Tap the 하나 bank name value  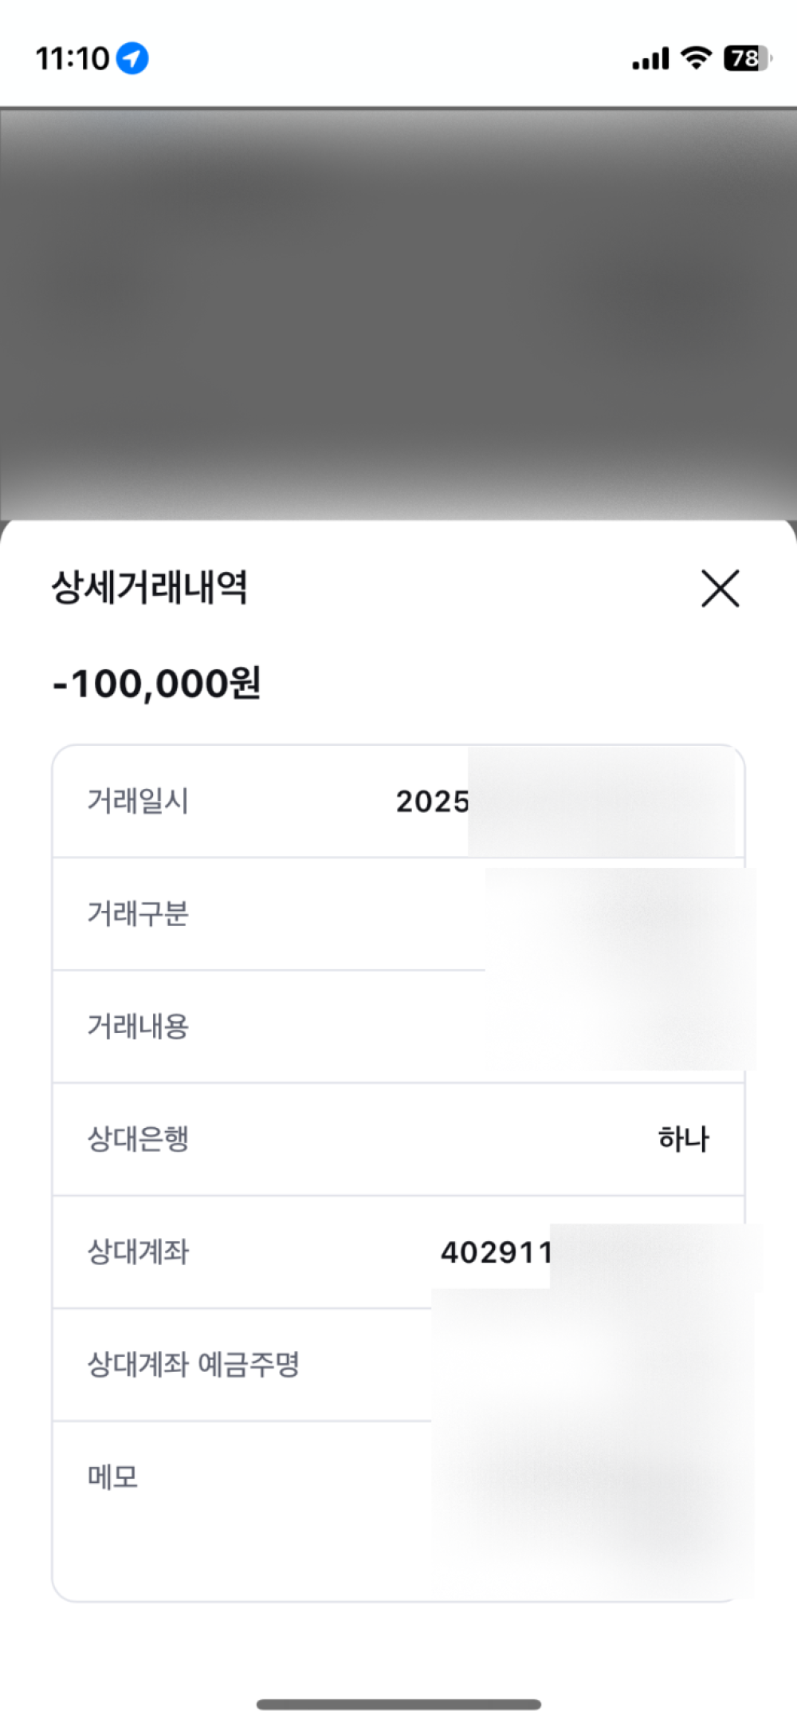(683, 1139)
